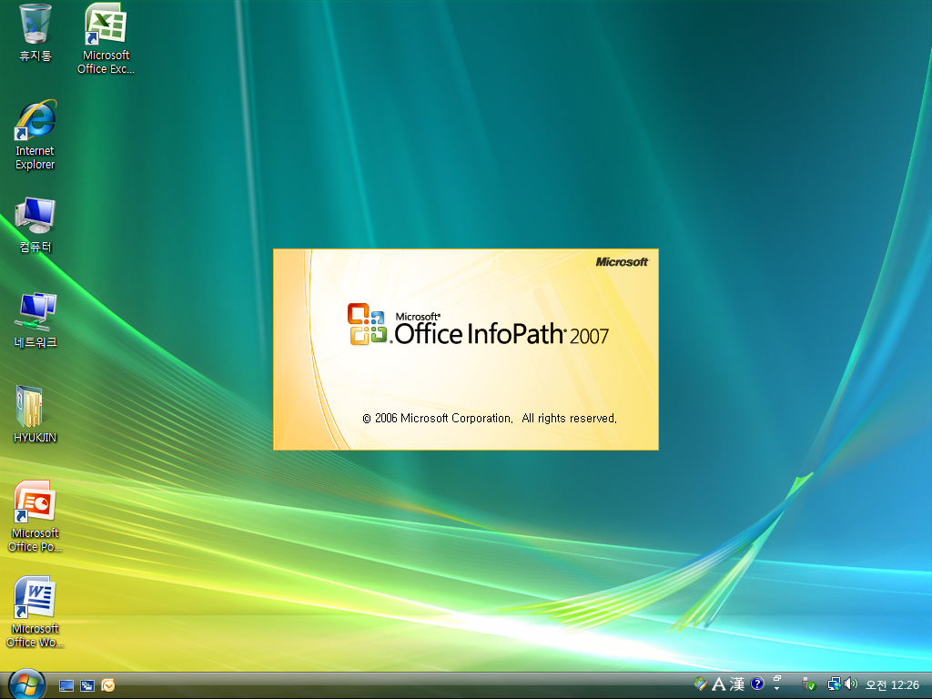This screenshot has height=699, width=932.
Task: Click Switch between windows quick launch icon
Action: 87,686
